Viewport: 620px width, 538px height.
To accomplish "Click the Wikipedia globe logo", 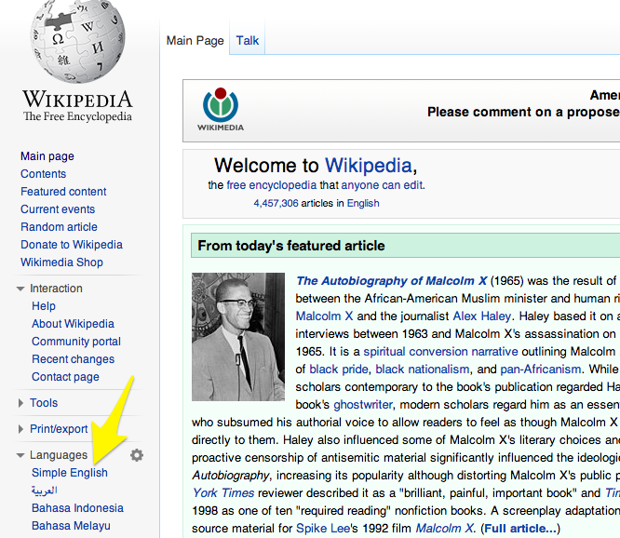I will (78, 41).
